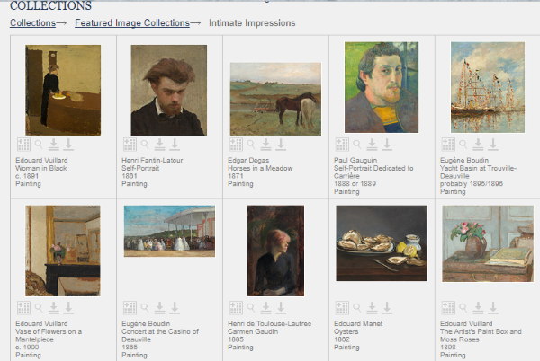
Task: Click the left download icon under Woman in Black
Action: pos(53,144)
